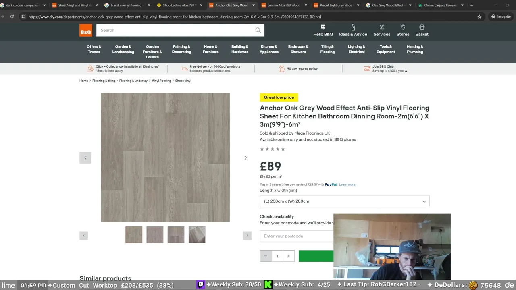Expand Join B&Q Club arrow
This screenshot has height=290, width=516.
pyautogui.click(x=406, y=71)
